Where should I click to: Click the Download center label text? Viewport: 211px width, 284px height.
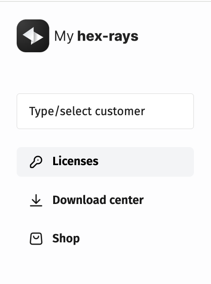(98, 200)
